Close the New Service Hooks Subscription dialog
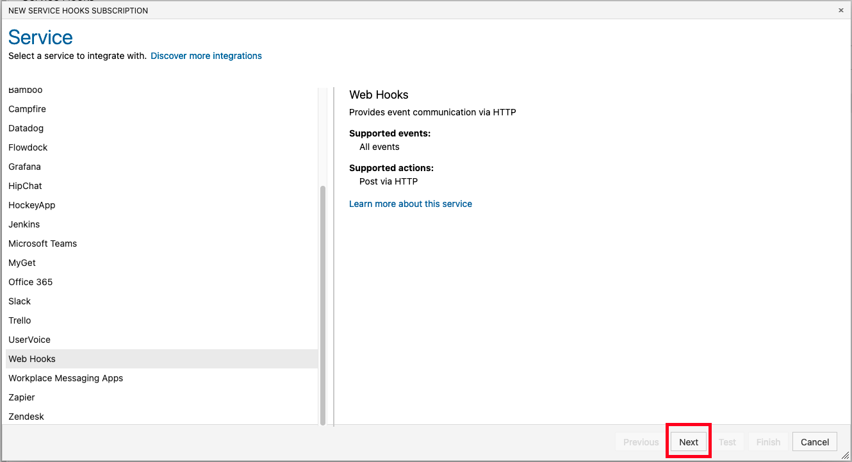This screenshot has width=852, height=462. [841, 10]
